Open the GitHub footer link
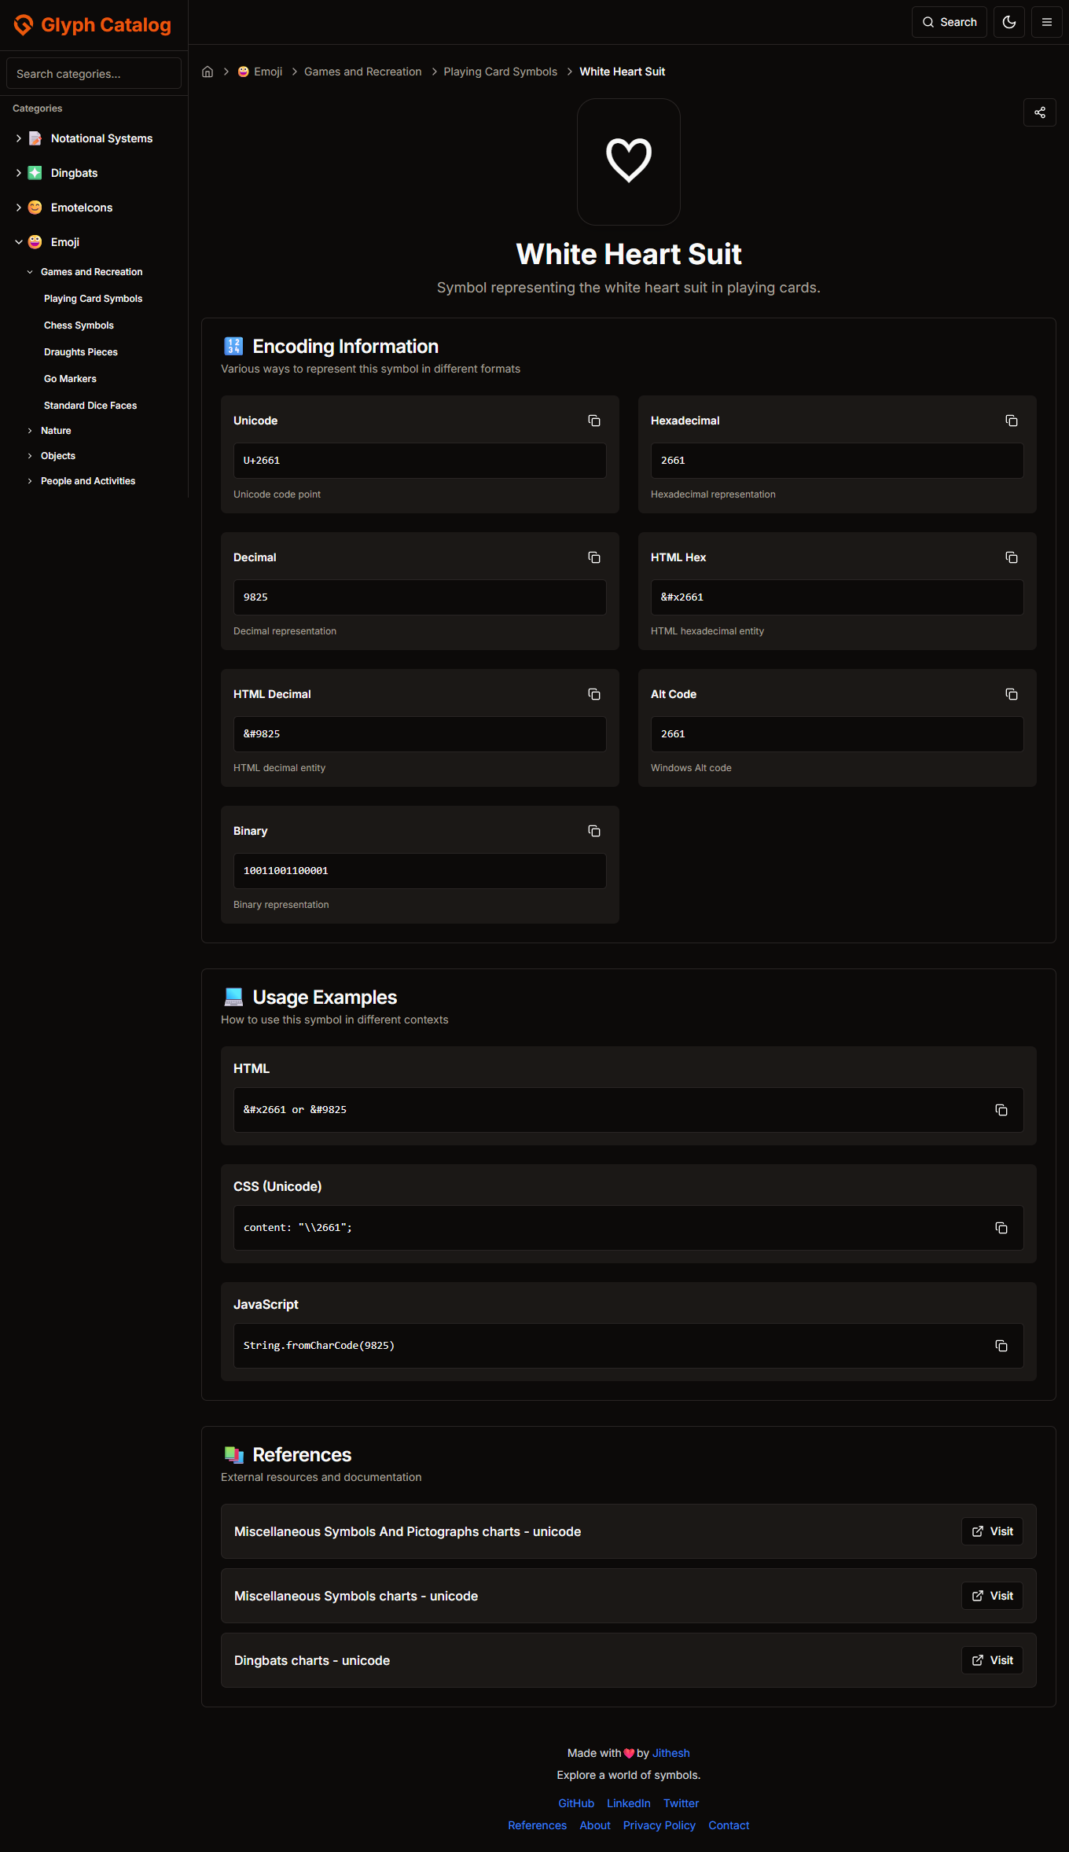The width and height of the screenshot is (1069, 1852). pyautogui.click(x=576, y=1803)
